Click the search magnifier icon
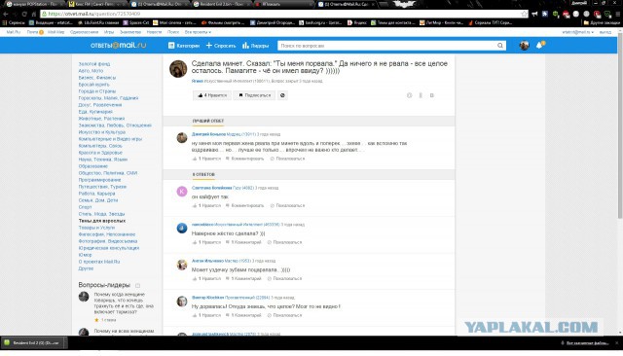Image resolution: width=623 pixels, height=356 pixels. [x=500, y=46]
